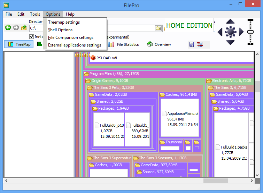
Task: Switch to the File Statistics tab
Action: click(x=124, y=44)
